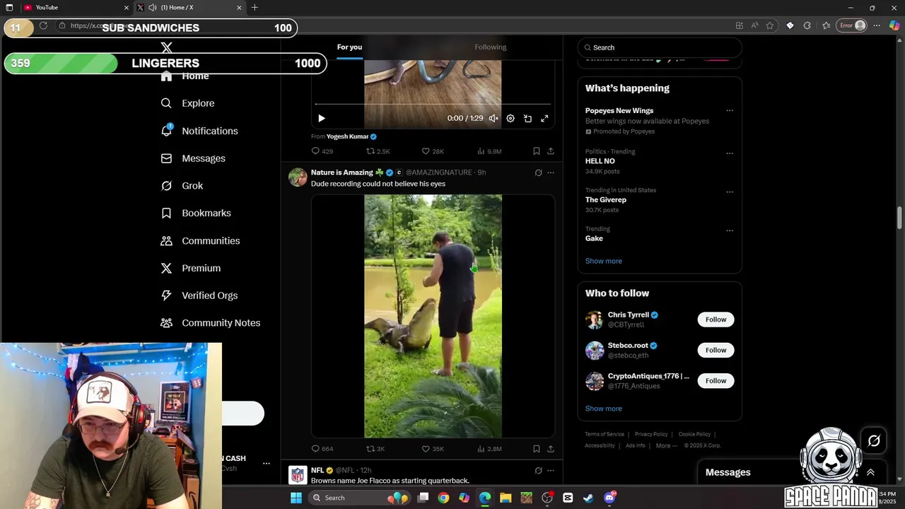Screen dimensions: 905x509
Task: Open video settings gear
Action: coord(510,119)
